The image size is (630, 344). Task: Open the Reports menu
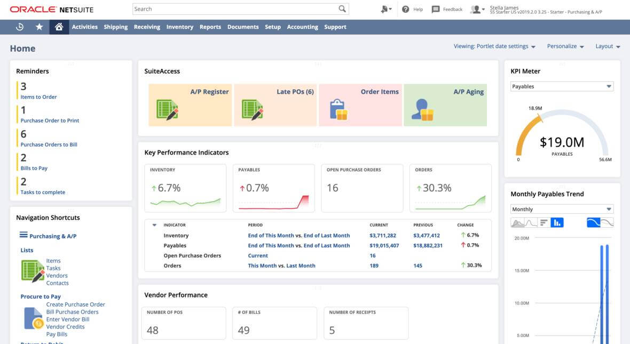[210, 27]
